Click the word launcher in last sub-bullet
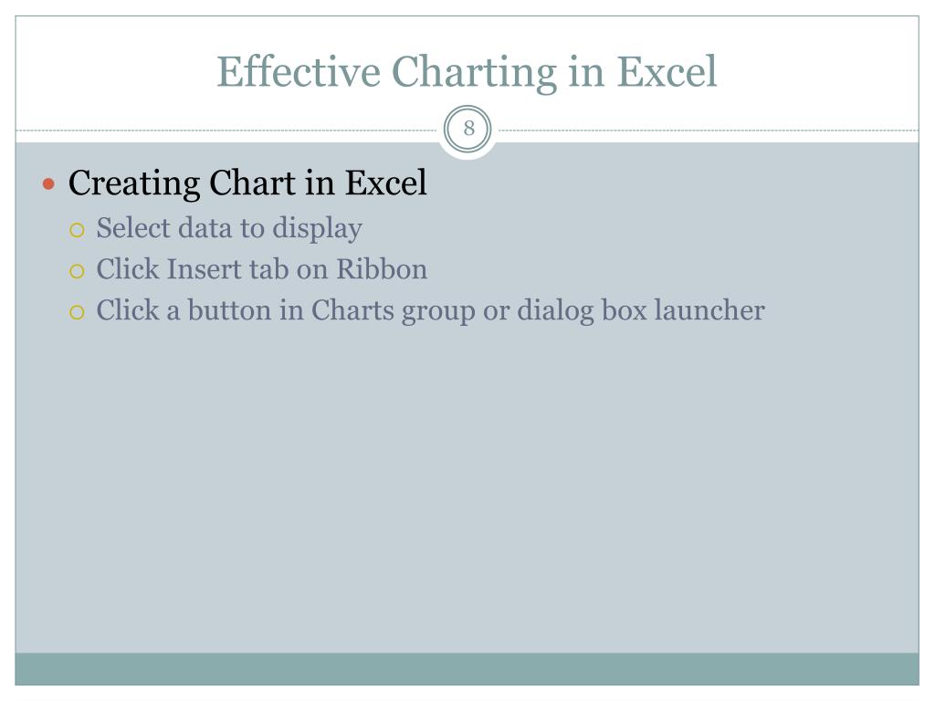This screenshot has width=935, height=701. (709, 310)
